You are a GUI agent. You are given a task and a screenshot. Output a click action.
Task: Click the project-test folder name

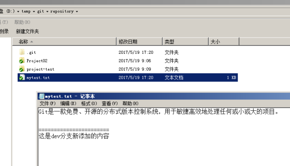(40, 69)
